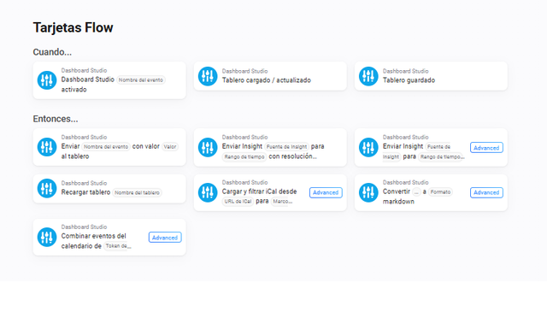Click the 'Entonces...' section heading
The width and height of the screenshot is (547, 312).
(56, 119)
